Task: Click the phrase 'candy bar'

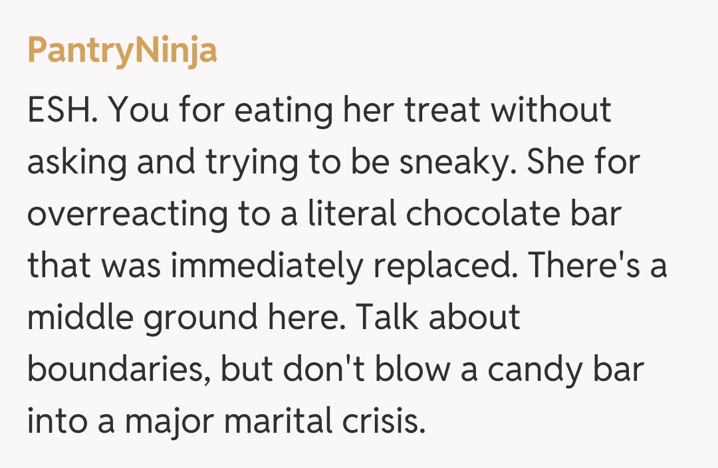Action: [566, 370]
